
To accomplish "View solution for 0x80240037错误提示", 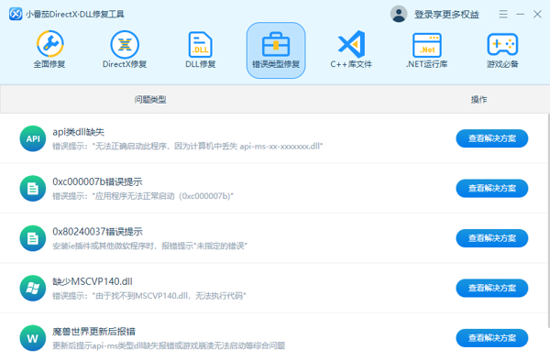I will pyautogui.click(x=491, y=238).
